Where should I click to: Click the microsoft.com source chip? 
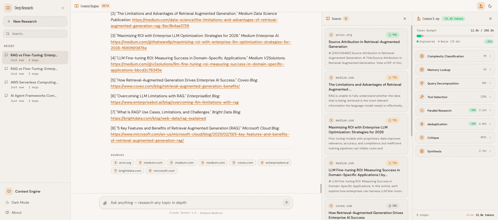[x=161, y=171]
